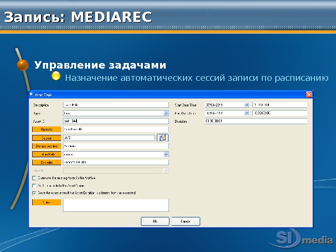Open the End Date Time calendar dropdown
Image resolution: width=336 pixels, height=252 pixels.
click(247, 113)
